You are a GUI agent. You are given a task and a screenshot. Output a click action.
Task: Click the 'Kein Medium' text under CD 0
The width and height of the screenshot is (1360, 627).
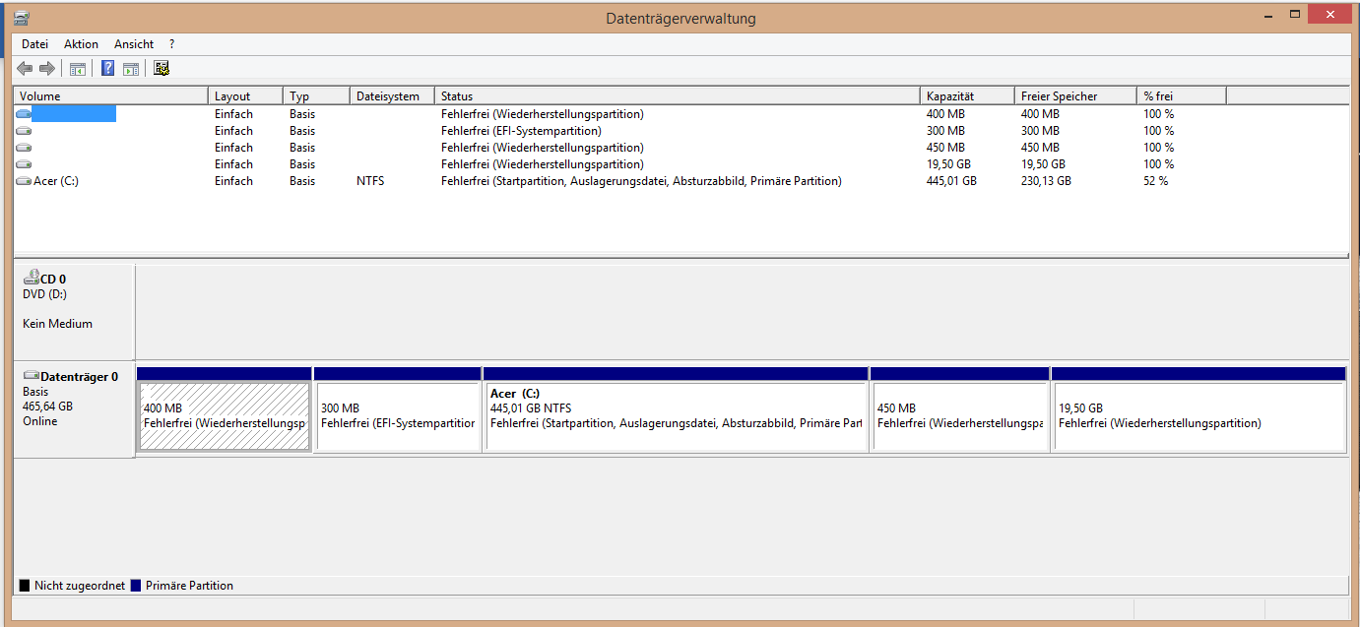pyautogui.click(x=57, y=324)
